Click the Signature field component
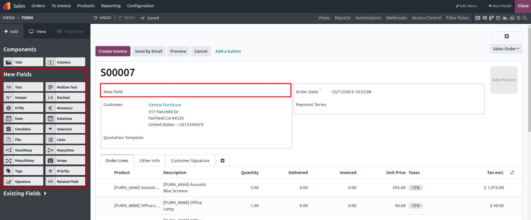Viewport: 531px width, 220px height. (x=23, y=182)
